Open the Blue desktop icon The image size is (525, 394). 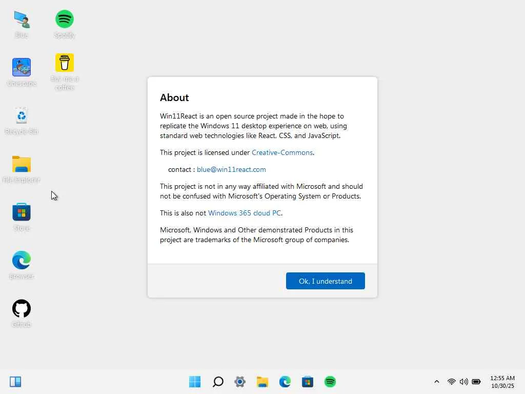pyautogui.click(x=22, y=24)
